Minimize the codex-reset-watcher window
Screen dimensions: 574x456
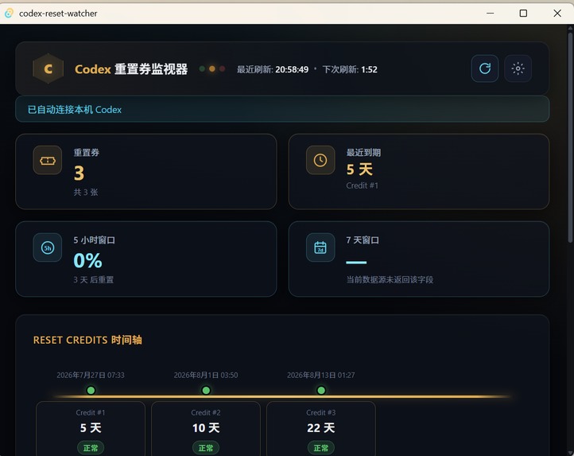click(491, 14)
